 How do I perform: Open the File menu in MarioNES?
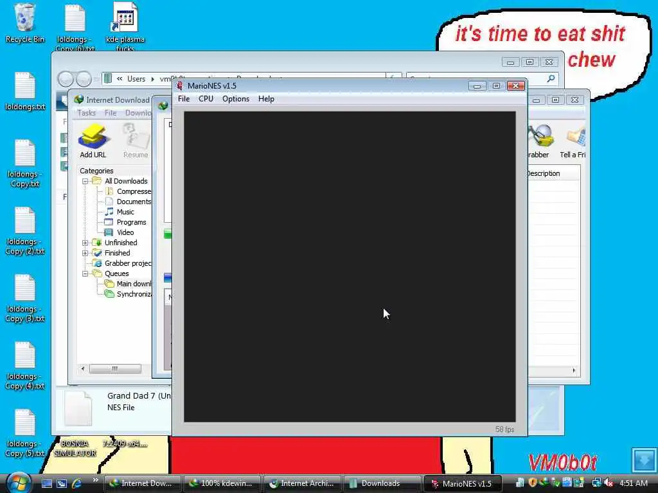pos(183,99)
